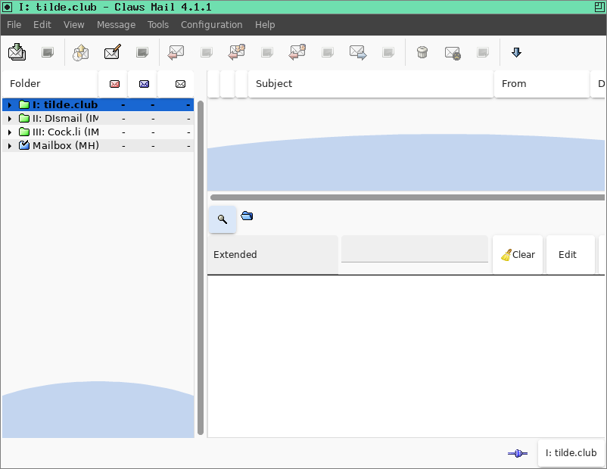Image resolution: width=607 pixels, height=469 pixels.
Task: Open the window menu button in title bar
Action: tap(7, 7)
